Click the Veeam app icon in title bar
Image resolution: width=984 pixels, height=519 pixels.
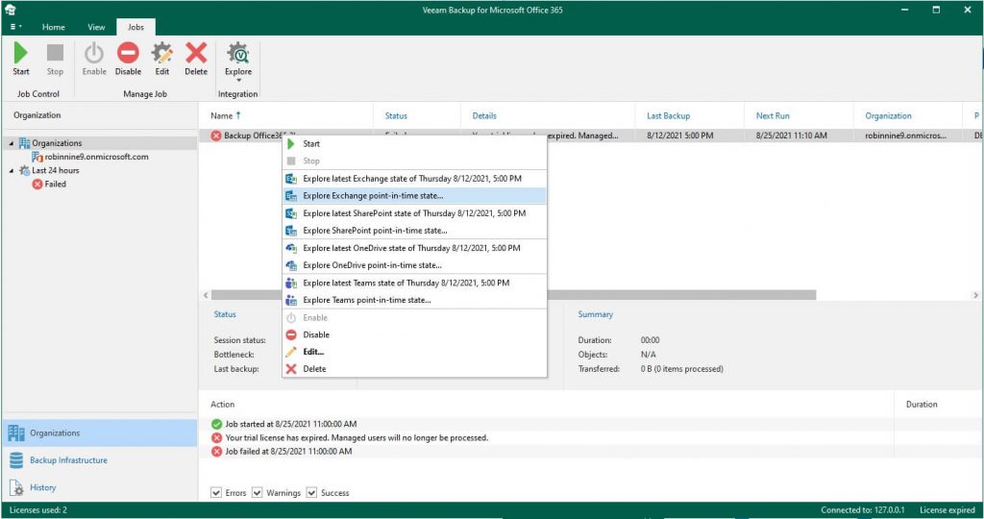[x=10, y=10]
